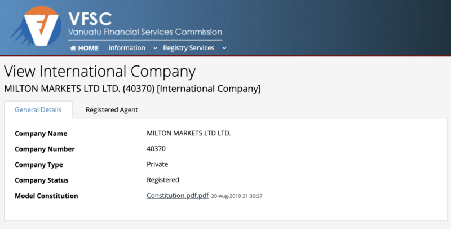Select the General Details tab
This screenshot has width=451, height=229.
coord(38,109)
